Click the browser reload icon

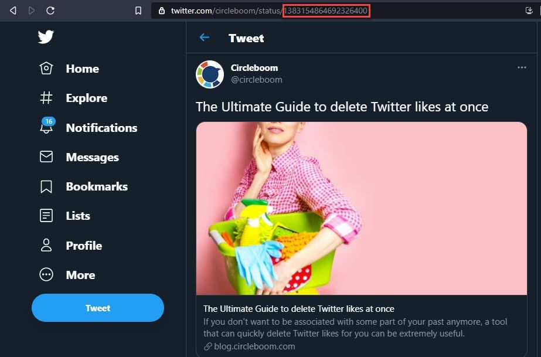click(50, 9)
